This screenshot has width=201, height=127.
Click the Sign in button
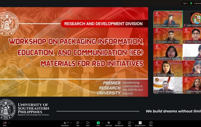coord(185,3)
